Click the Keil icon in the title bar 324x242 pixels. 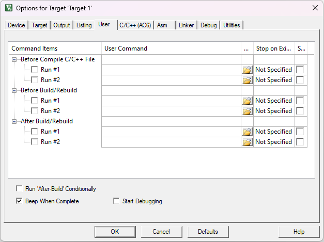click(x=8, y=8)
